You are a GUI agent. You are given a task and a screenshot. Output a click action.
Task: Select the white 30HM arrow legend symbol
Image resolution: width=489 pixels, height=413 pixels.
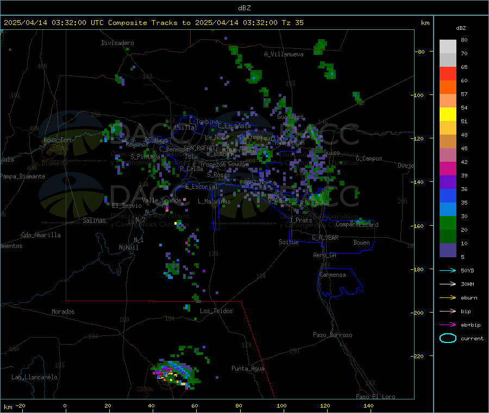coord(448,284)
